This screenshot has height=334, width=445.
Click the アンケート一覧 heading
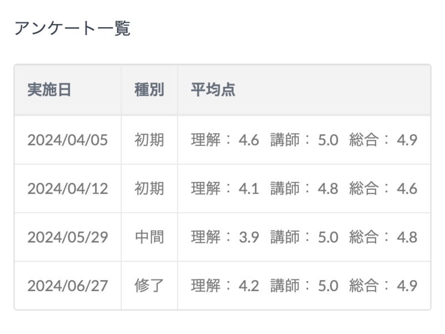pyautogui.click(x=72, y=29)
